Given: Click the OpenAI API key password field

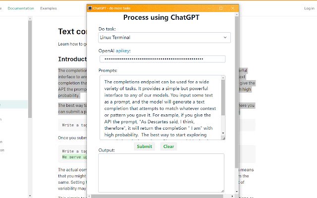Looking at the screenshot, I should pyautogui.click(x=162, y=59).
